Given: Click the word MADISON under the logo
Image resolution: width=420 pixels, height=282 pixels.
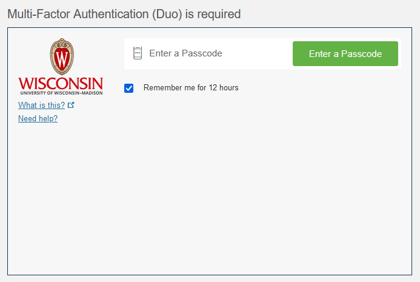Looking at the screenshot, I should pos(92,93).
